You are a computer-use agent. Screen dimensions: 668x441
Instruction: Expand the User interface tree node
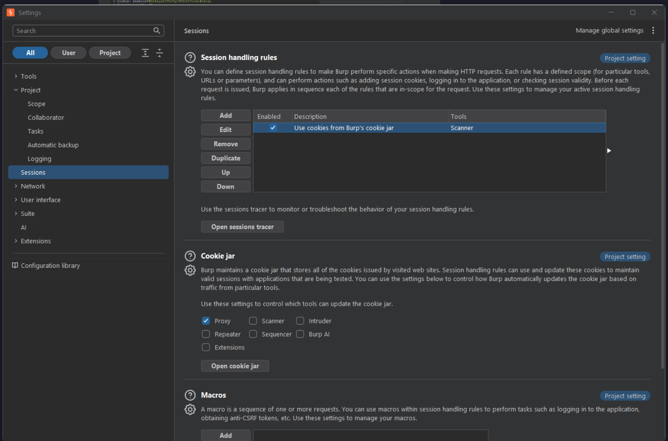pyautogui.click(x=16, y=200)
